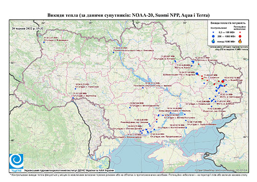Click the blue marker in northwest Volyn region
This screenshot has height=182, width=257.
(x=44, y=42)
